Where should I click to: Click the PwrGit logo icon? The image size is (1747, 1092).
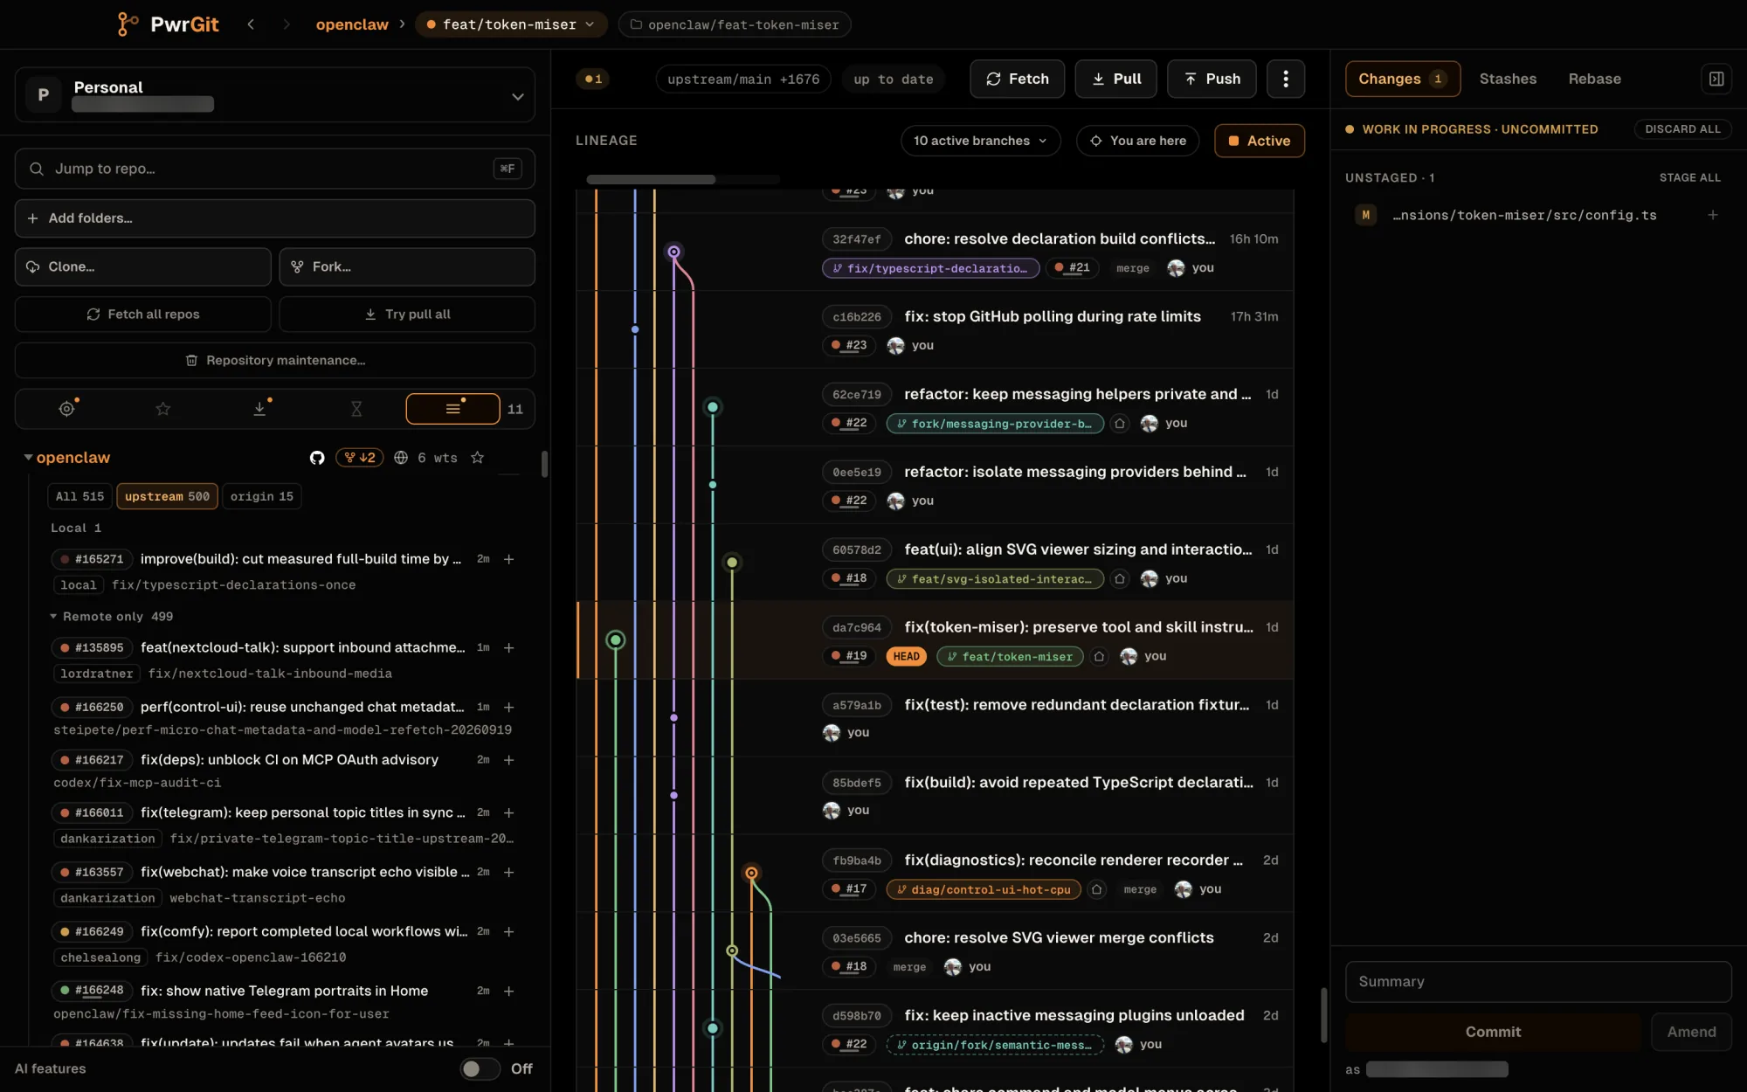coord(128,24)
